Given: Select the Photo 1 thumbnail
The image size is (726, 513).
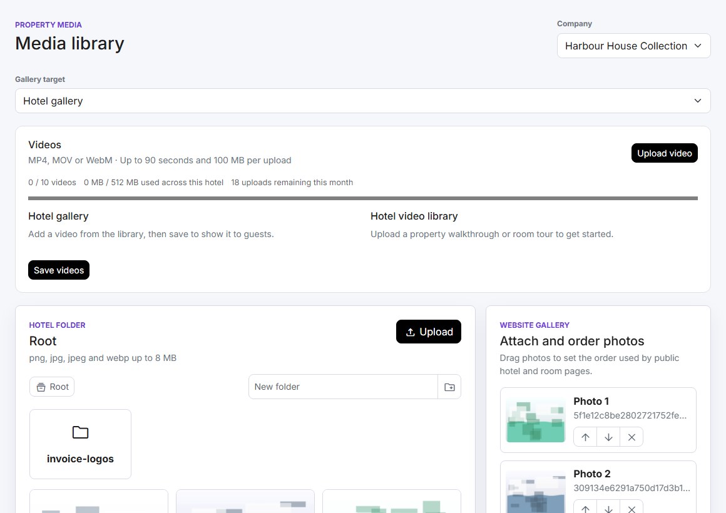Looking at the screenshot, I should [536, 420].
